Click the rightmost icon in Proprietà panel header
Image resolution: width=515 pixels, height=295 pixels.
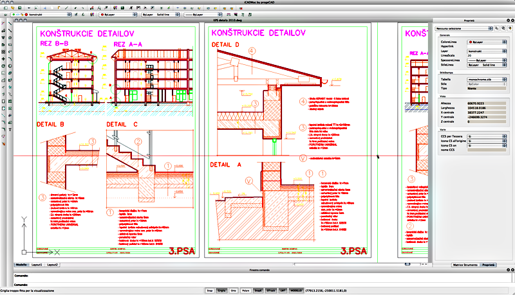coord(509,29)
